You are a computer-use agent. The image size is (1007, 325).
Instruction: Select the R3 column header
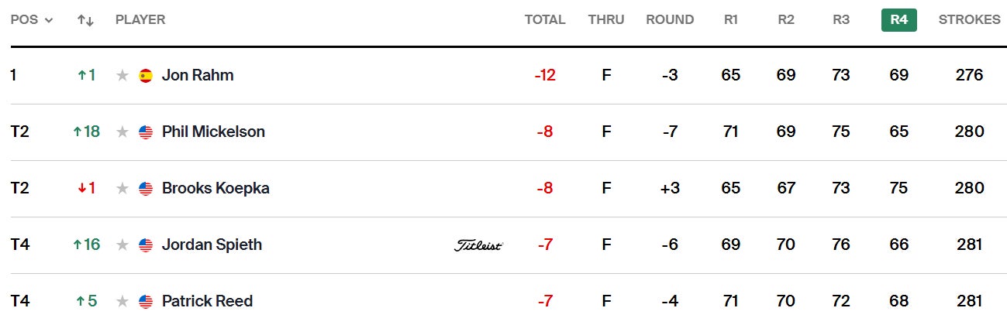tap(841, 20)
